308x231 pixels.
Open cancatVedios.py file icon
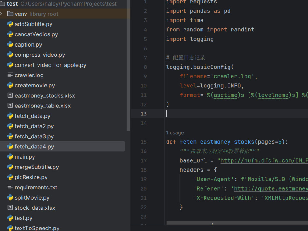pyautogui.click(x=10, y=34)
